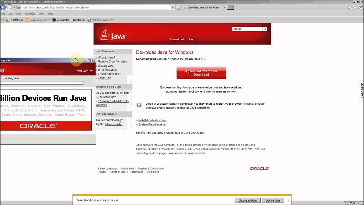Go back with the browser Back arrow
This screenshot has height=205, width=364.
click(3, 7)
